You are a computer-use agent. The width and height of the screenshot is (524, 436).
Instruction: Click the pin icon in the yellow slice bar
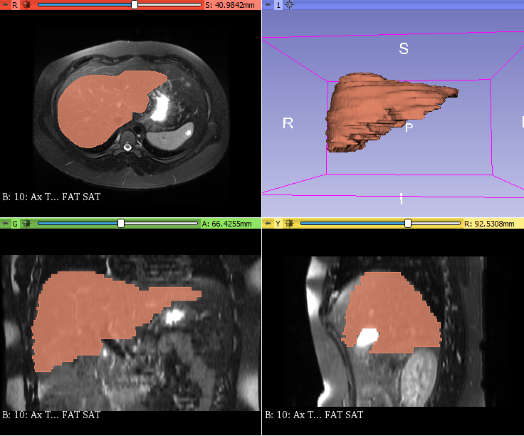tap(268, 224)
